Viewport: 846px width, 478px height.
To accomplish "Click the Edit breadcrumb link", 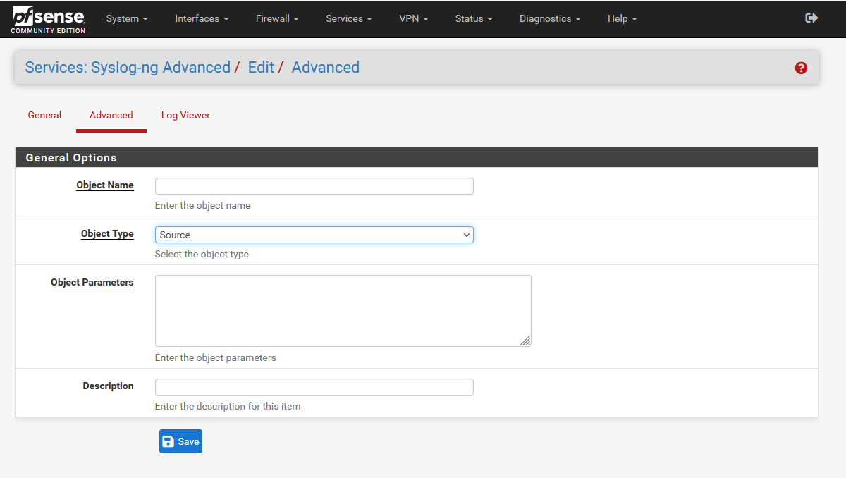I will pos(261,68).
